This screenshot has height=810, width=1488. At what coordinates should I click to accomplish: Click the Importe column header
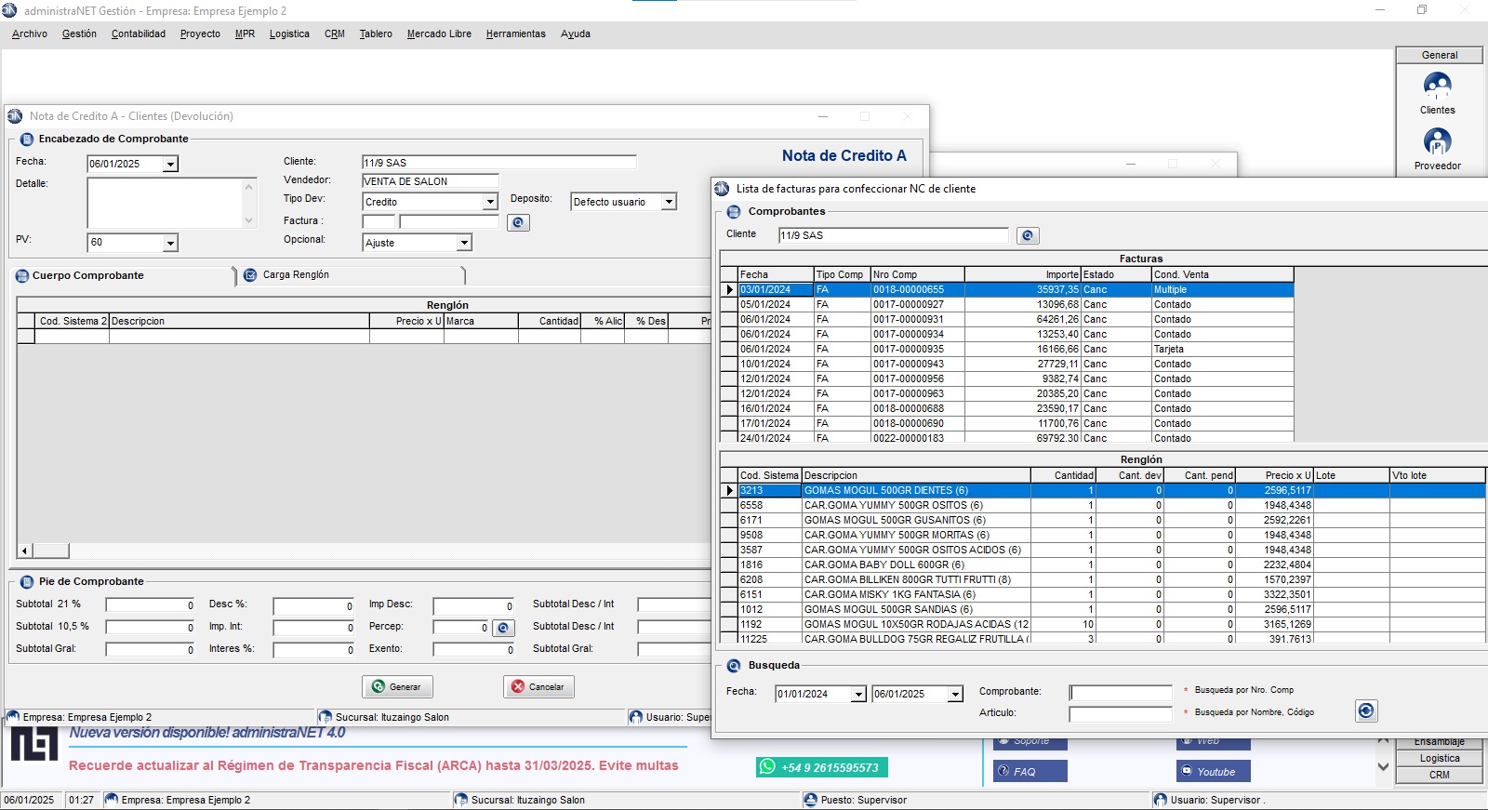1023,274
